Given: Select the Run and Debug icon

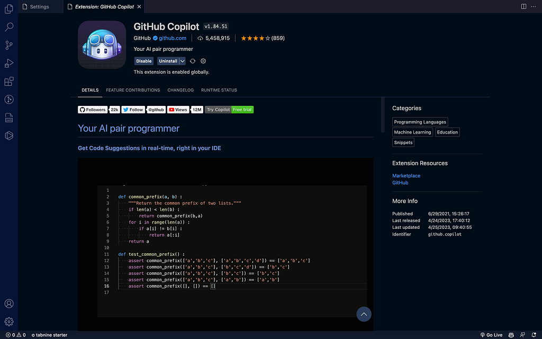Looking at the screenshot, I should pyautogui.click(x=8, y=63).
